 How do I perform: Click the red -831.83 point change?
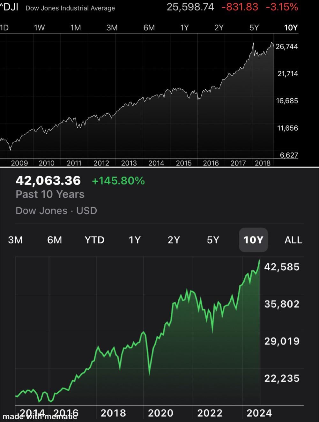click(x=240, y=7)
